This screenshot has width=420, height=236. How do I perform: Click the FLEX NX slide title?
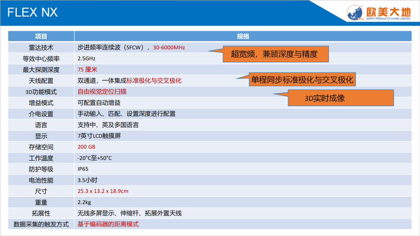point(33,12)
